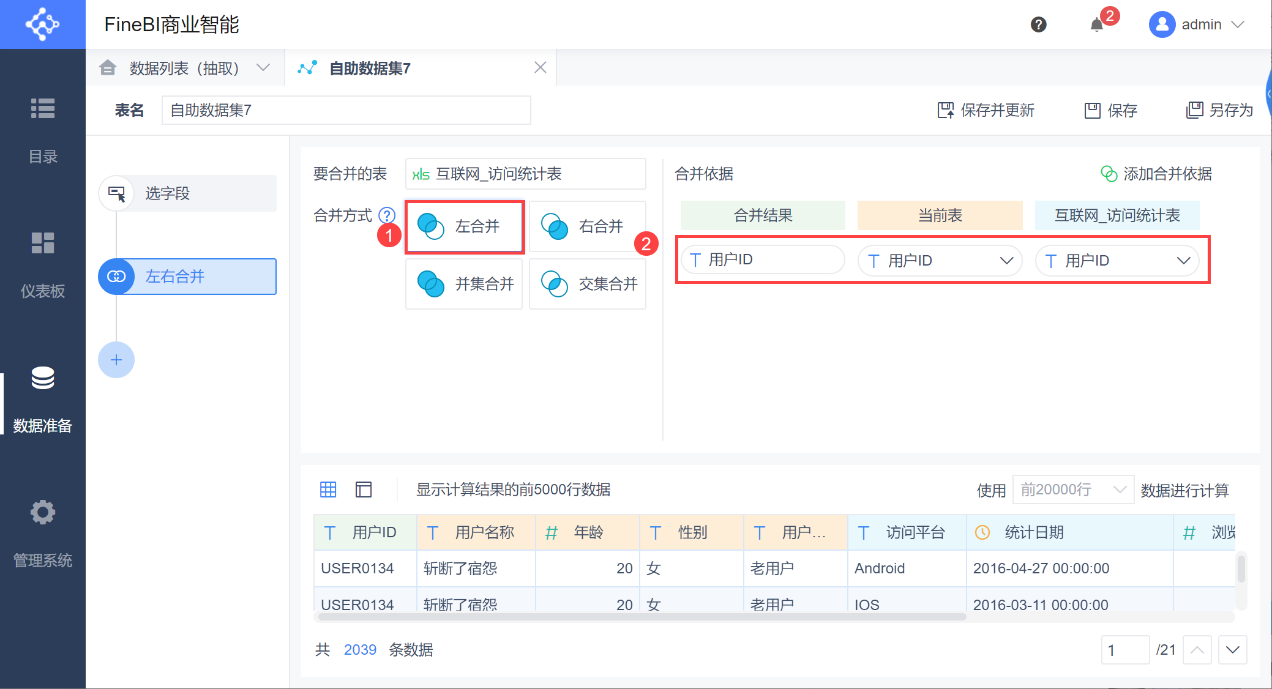Click 添加合并依据 link
This screenshot has height=689, width=1272.
point(1156,174)
